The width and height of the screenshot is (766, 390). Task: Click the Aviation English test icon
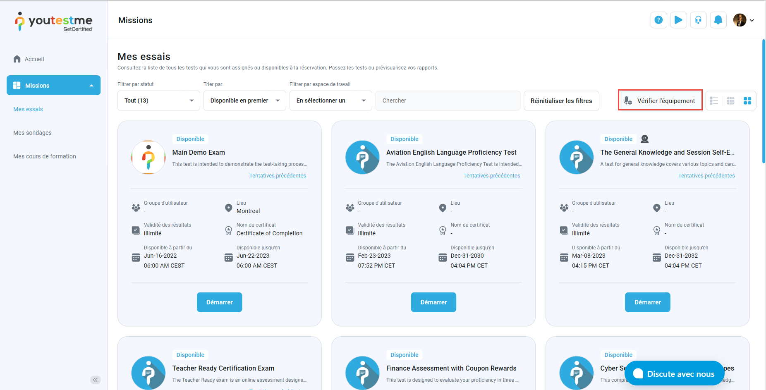[x=362, y=157]
